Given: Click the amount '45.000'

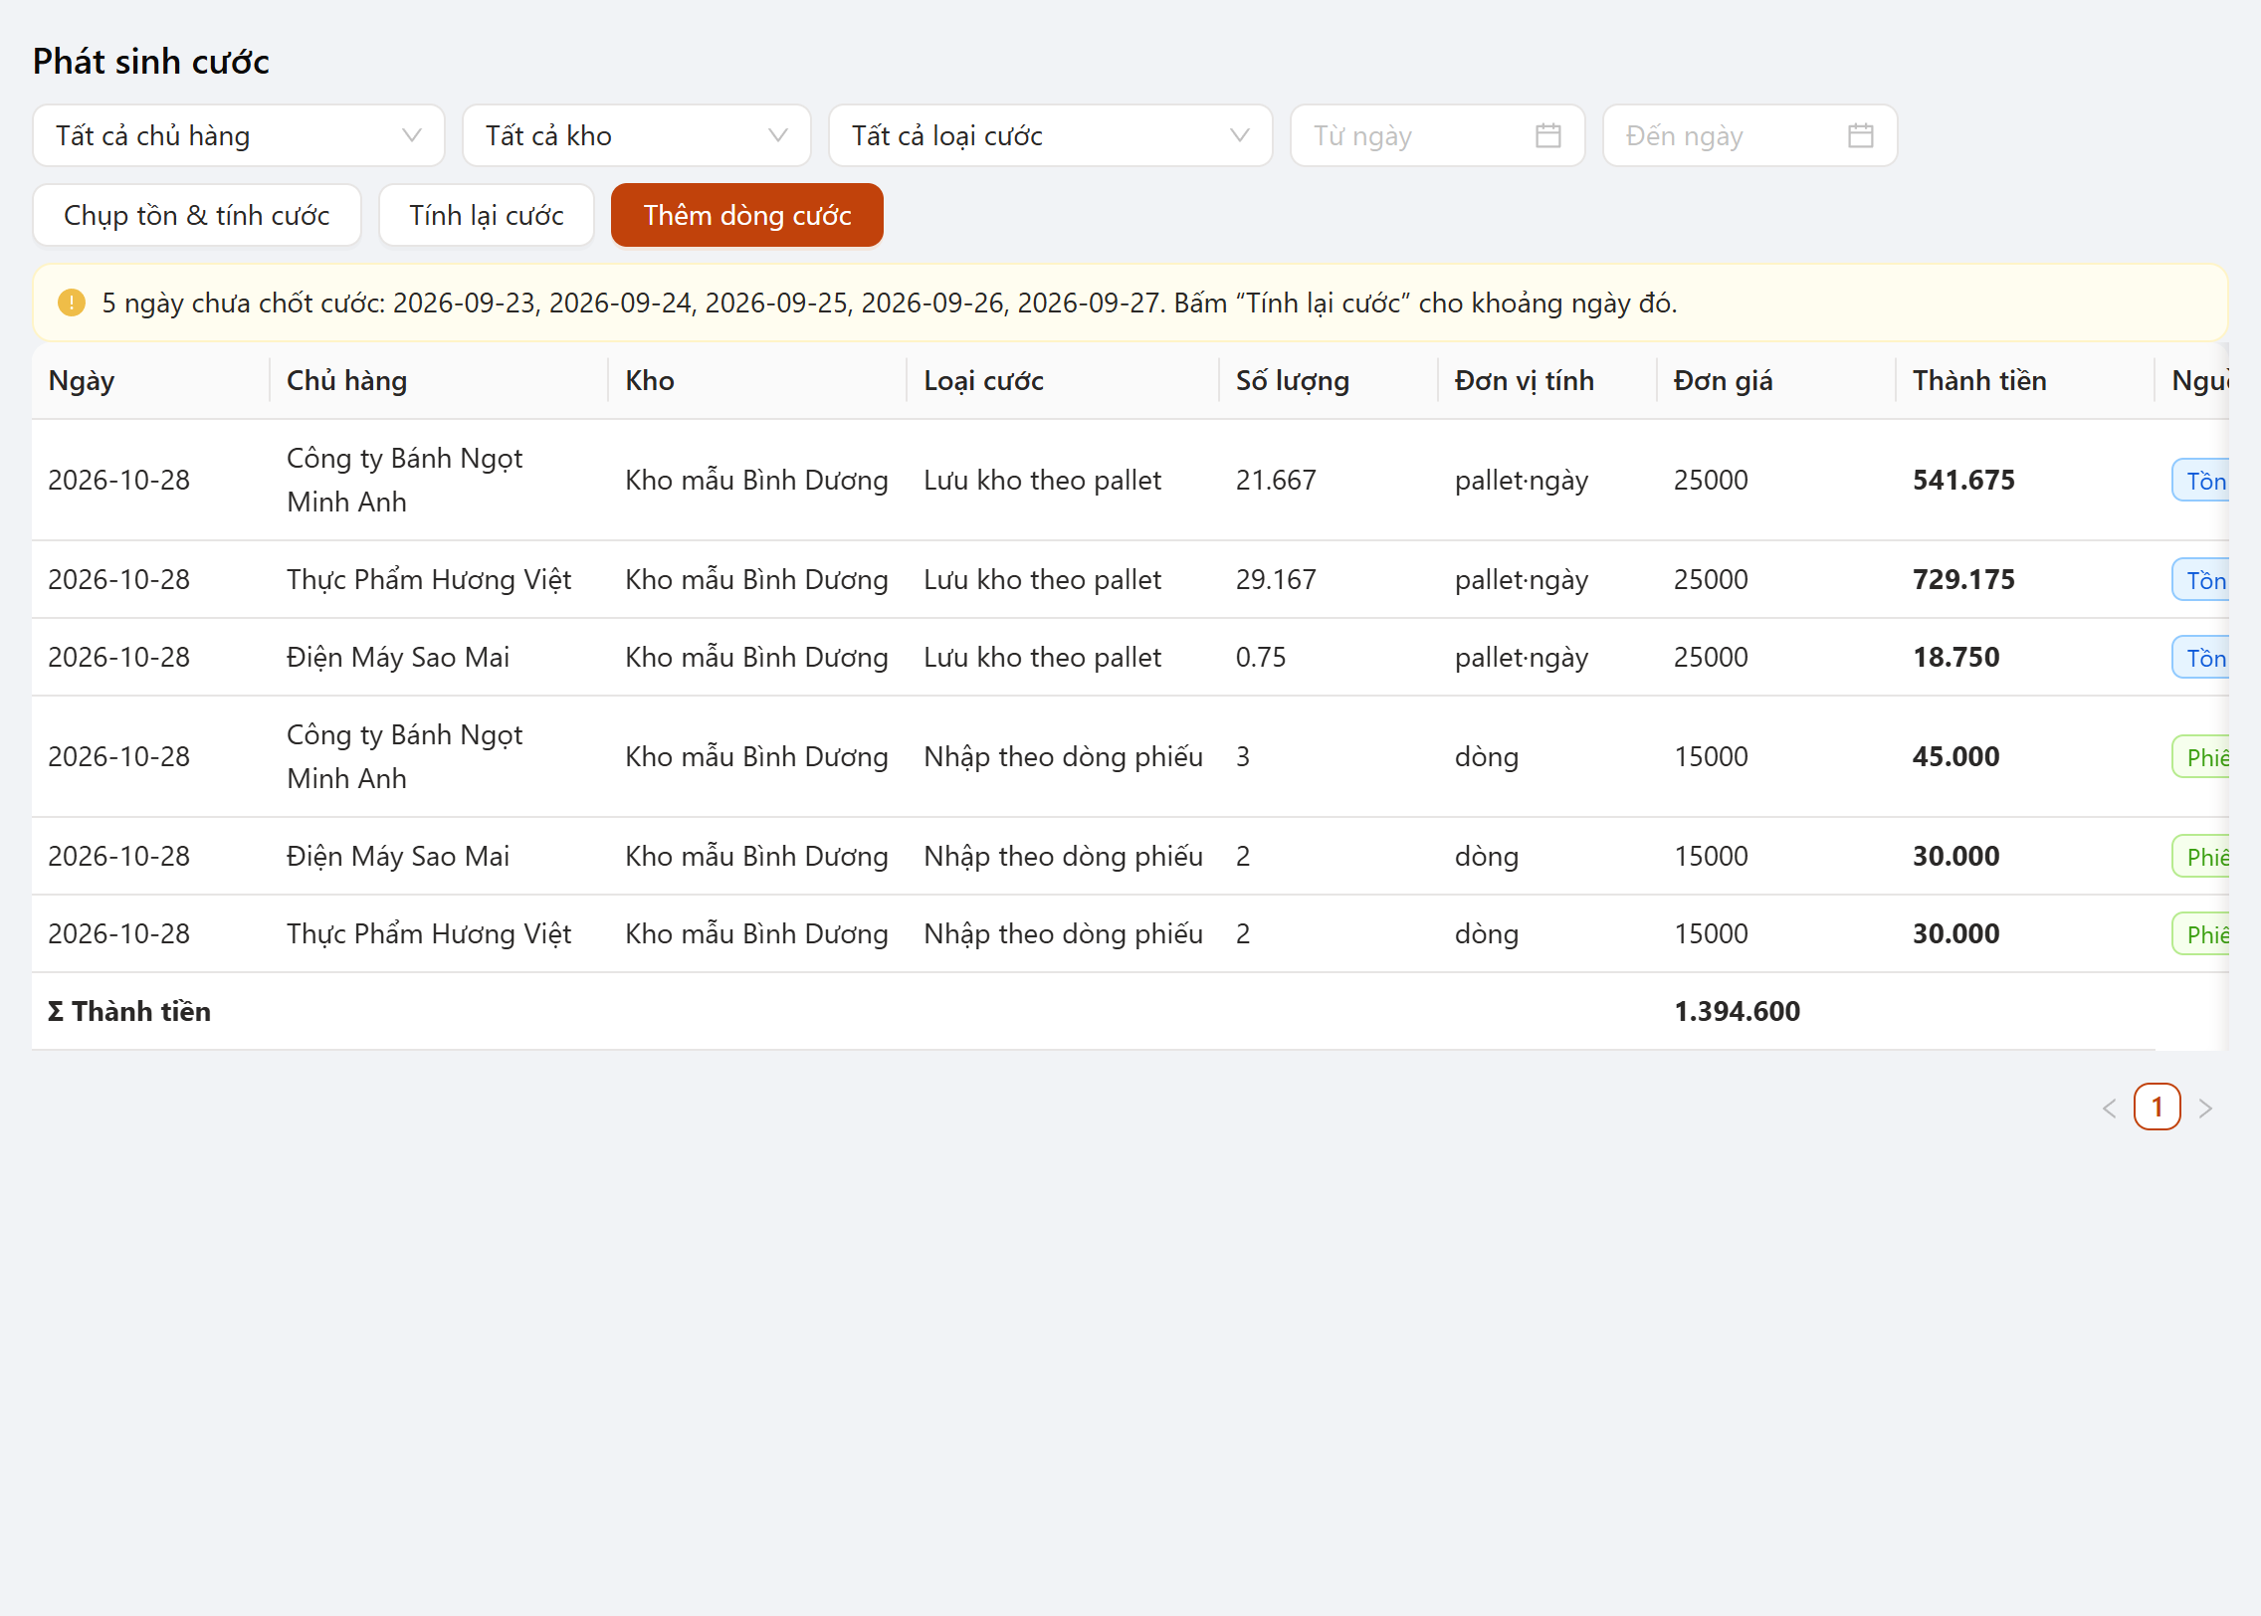Looking at the screenshot, I should coord(1955,757).
